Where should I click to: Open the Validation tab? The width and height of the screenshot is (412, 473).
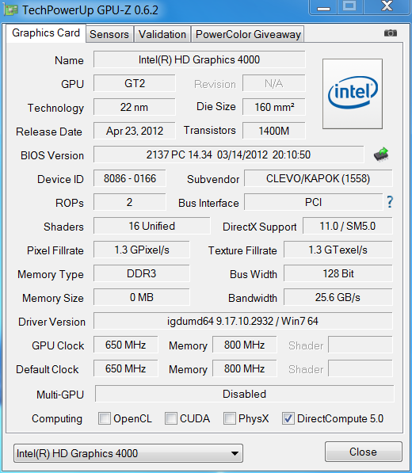coord(162,34)
